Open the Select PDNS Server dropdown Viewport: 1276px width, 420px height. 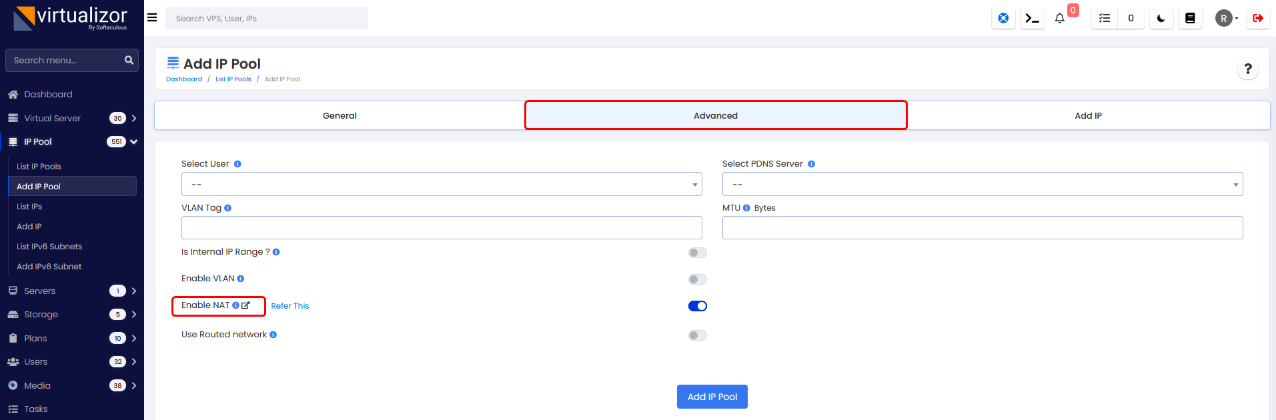pos(982,184)
